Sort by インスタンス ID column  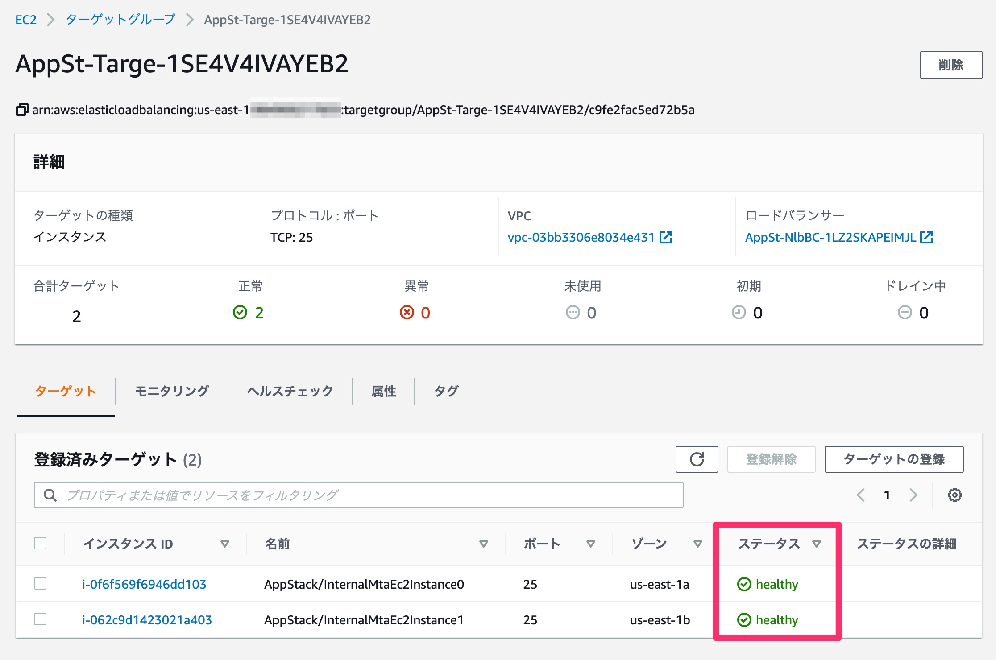point(224,544)
